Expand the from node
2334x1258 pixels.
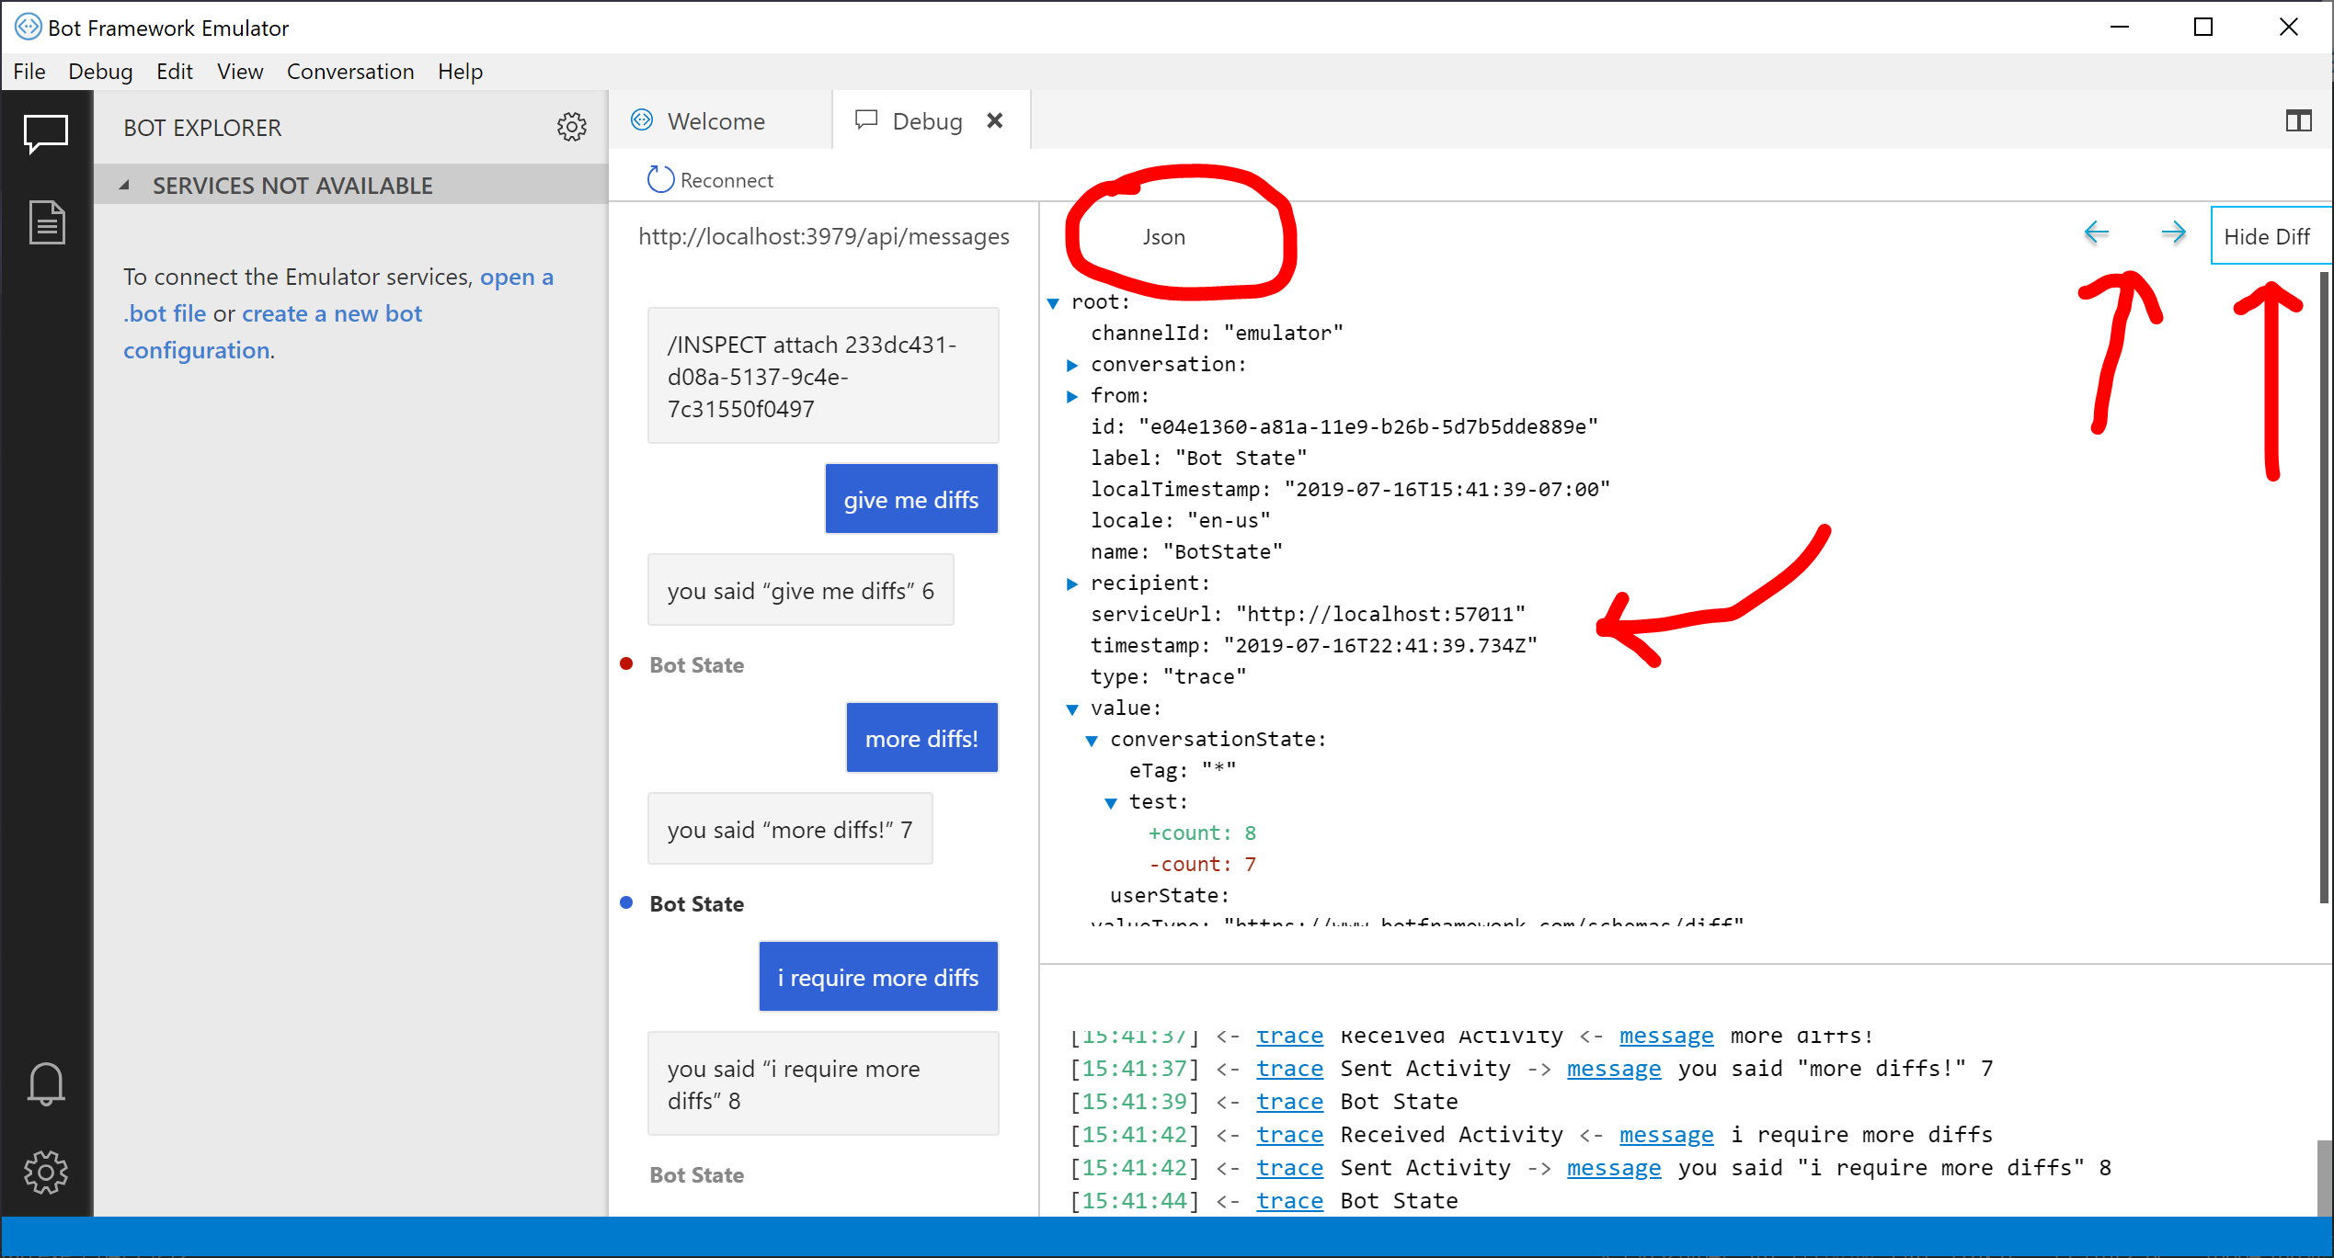coord(1072,396)
